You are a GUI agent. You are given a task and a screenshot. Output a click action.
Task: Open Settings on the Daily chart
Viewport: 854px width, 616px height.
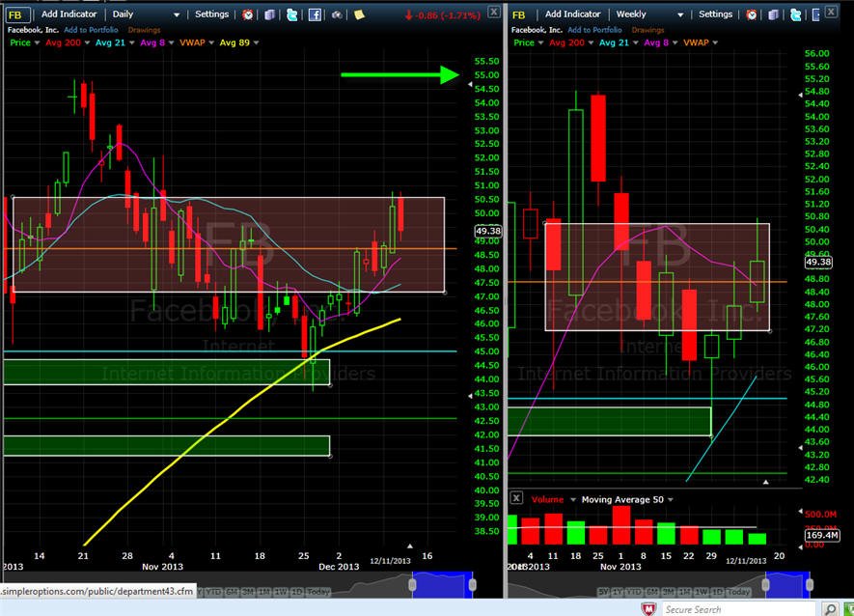(x=212, y=14)
